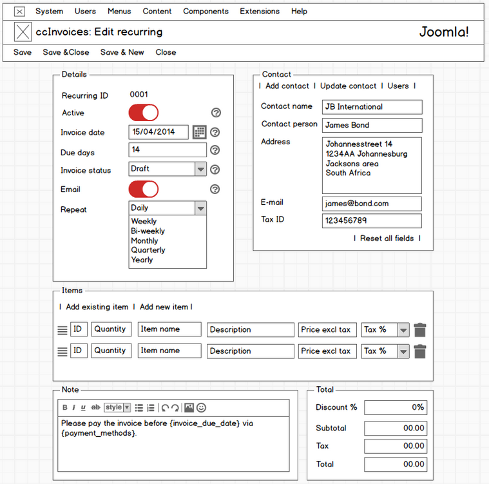Click the help icon beside Due days

tap(215, 150)
